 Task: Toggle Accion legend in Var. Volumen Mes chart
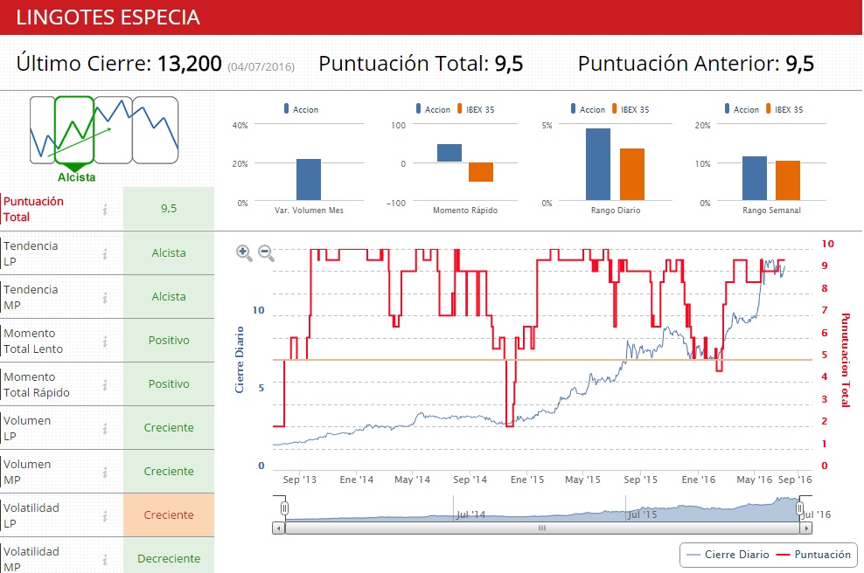(x=301, y=109)
